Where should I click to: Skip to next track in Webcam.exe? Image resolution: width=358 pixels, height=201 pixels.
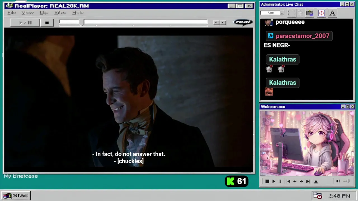[308, 181]
